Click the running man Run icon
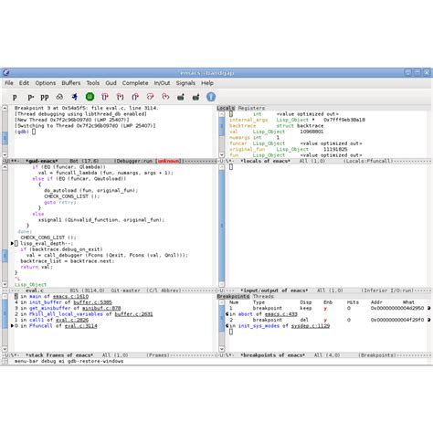Viewport: 433px width, 433px height. pos(74,97)
